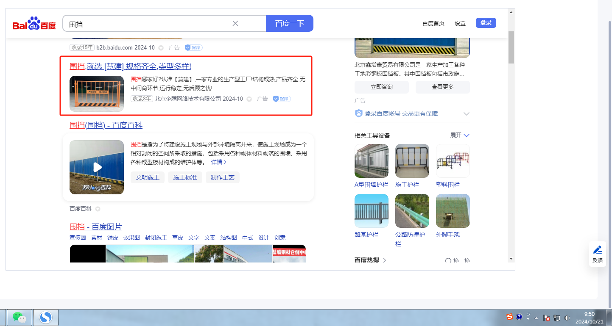Viewport: 612px width, 326px height.
Task: Open 设置 in the top navigation
Action: click(460, 23)
